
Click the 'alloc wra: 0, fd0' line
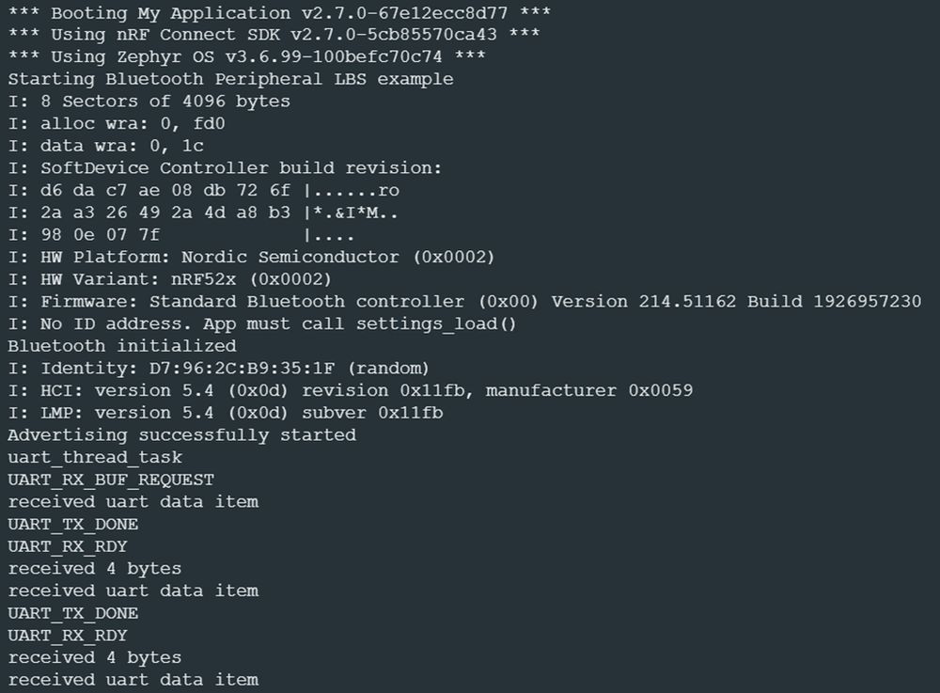click(x=117, y=124)
